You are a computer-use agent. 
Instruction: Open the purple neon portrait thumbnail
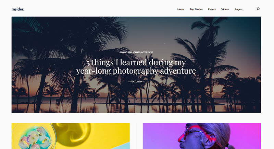(x=202, y=136)
